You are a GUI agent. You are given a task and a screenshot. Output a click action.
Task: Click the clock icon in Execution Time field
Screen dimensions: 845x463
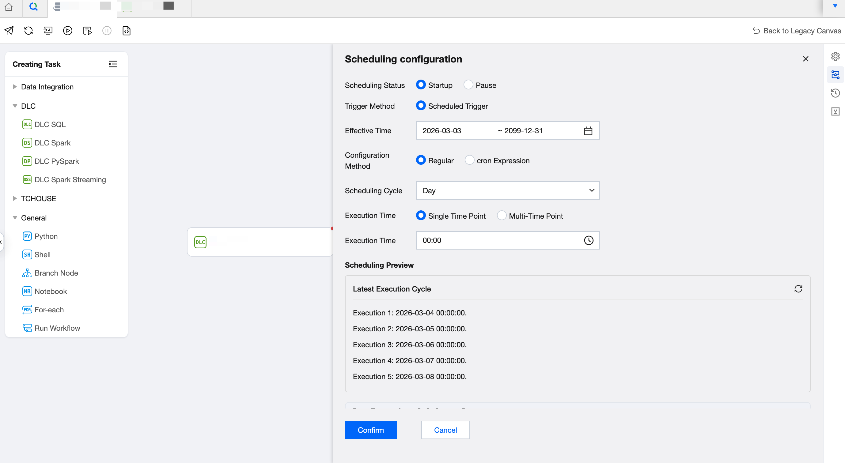589,240
